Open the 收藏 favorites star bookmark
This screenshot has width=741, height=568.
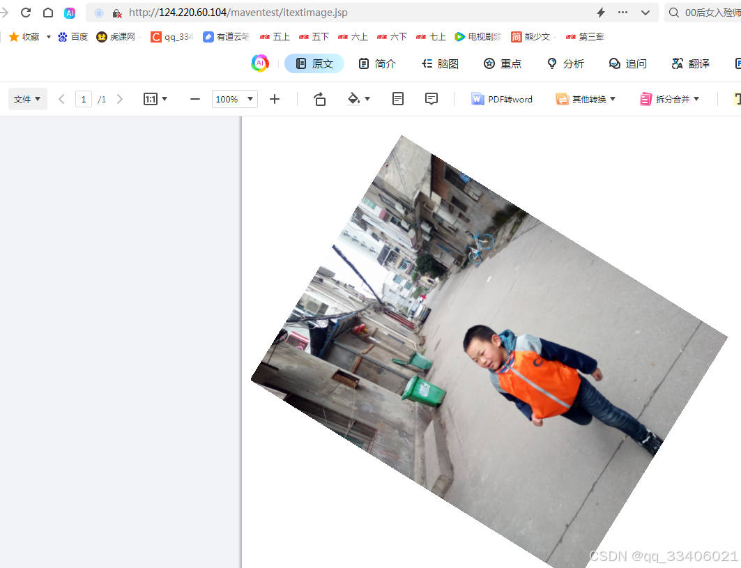coord(24,37)
